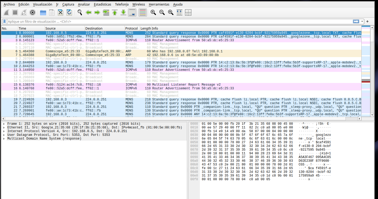Sort by the No. column header
378x199 pixels.
(10, 28)
